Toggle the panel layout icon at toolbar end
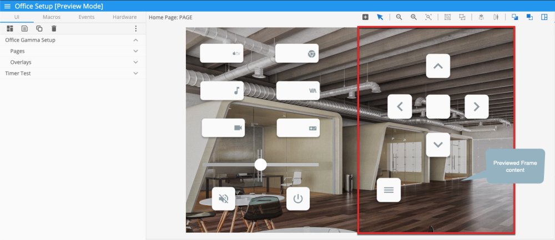The image size is (555, 240). (x=544, y=17)
